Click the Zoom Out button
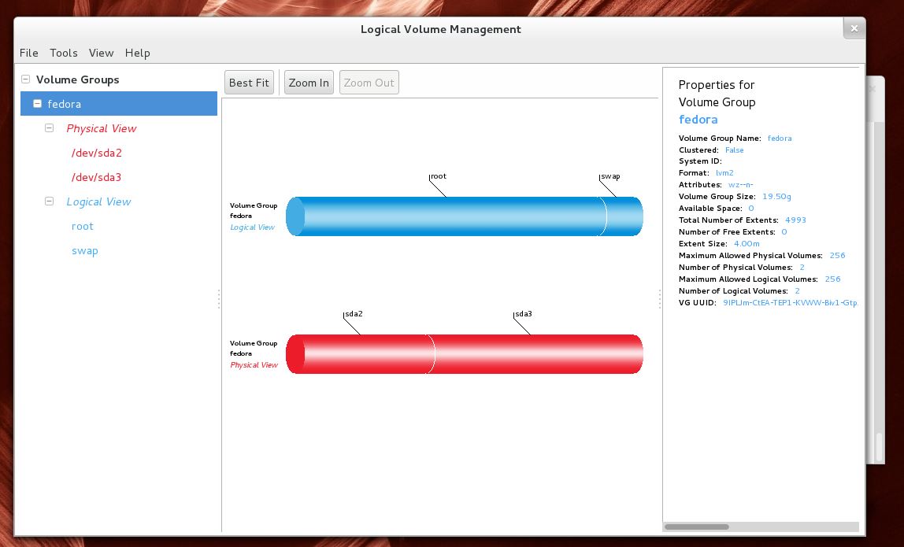The image size is (904, 547). 369,83
